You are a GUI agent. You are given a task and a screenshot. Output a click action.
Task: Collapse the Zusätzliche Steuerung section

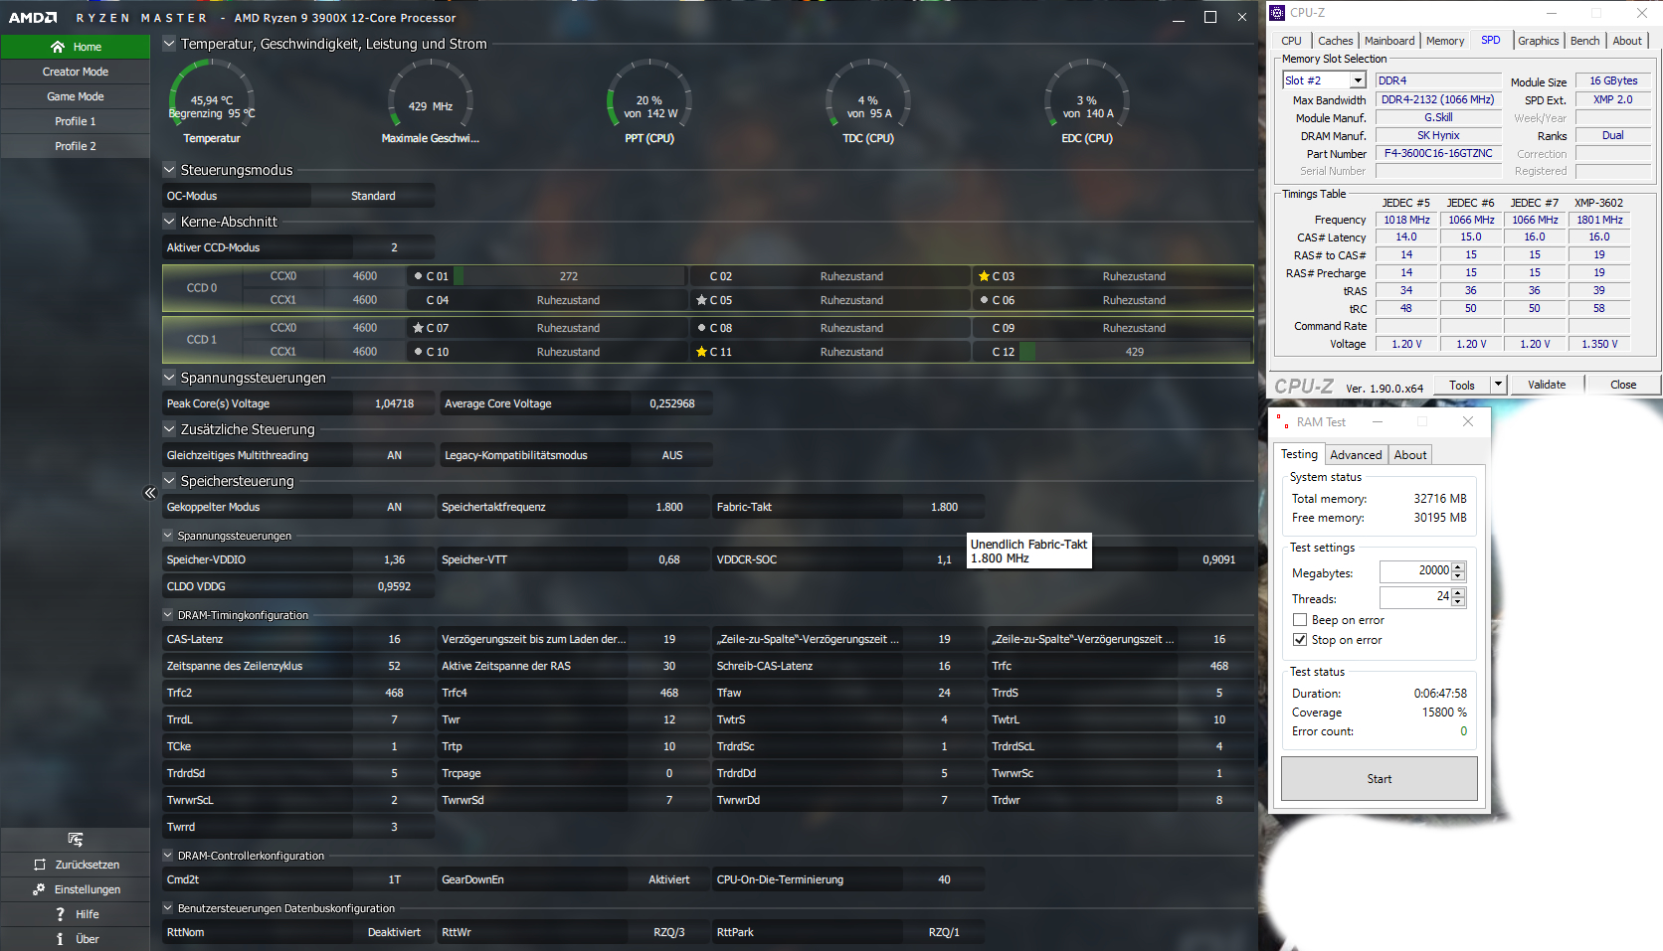pyautogui.click(x=169, y=429)
